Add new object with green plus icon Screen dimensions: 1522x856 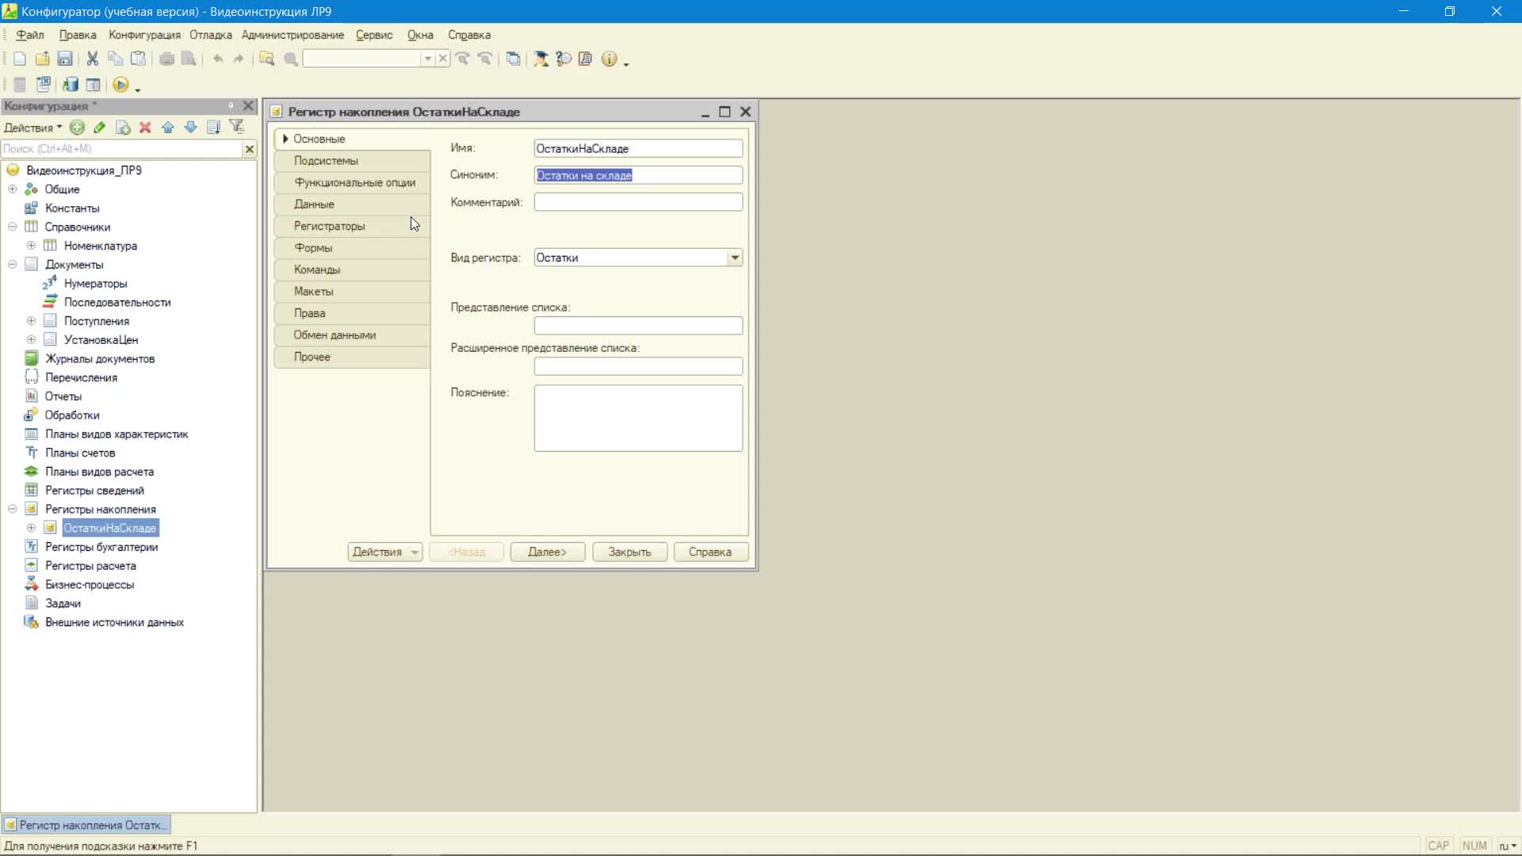tap(77, 127)
